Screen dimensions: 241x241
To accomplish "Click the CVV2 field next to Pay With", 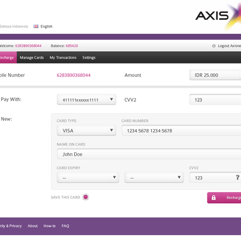I will coord(215,100).
